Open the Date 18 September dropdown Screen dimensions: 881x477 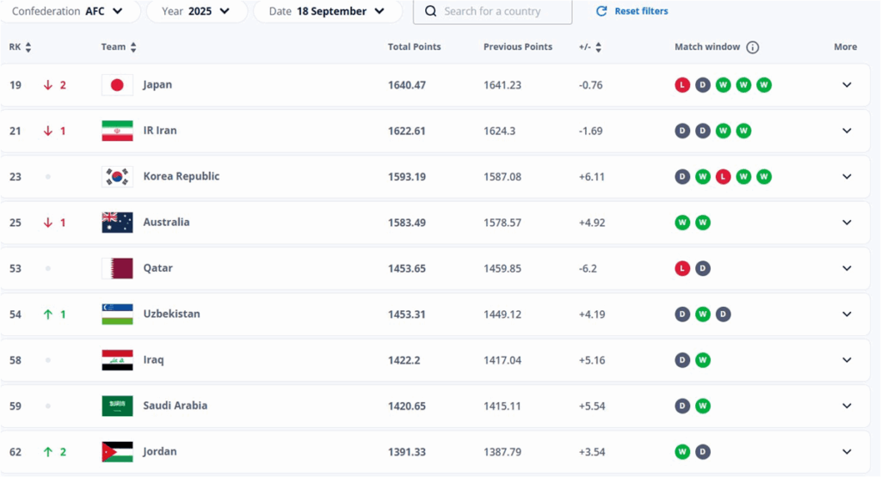coord(327,11)
